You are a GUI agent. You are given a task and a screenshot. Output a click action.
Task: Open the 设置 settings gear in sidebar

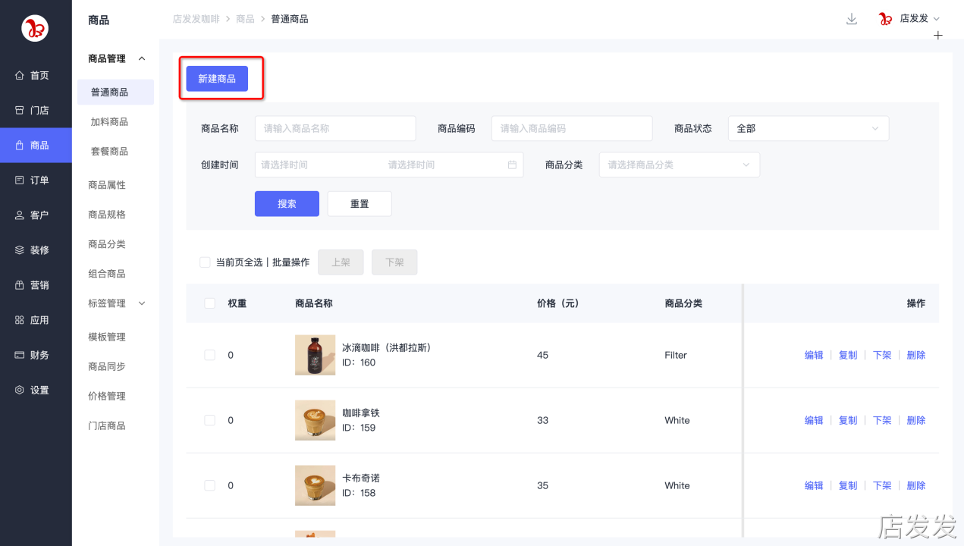point(20,390)
